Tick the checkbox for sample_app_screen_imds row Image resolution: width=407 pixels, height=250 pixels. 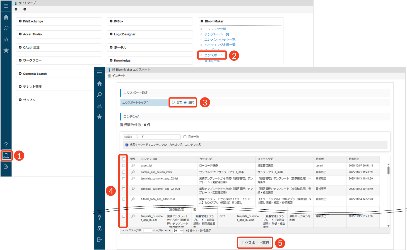click(124, 172)
